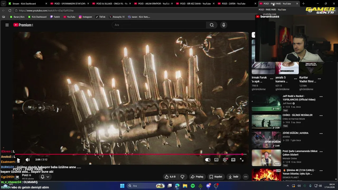Open Poizi Şarkı Lansmanında Dikkat Çeken Sözler video
338x190 pixels.
(300, 153)
